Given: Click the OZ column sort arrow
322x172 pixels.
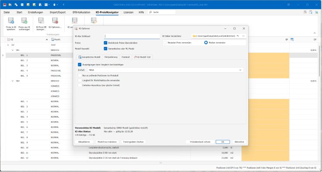Looking at the screenshot, I should coord(47,40).
